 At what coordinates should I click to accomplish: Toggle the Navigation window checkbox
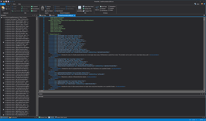pyautogui.click(x=109, y=6)
